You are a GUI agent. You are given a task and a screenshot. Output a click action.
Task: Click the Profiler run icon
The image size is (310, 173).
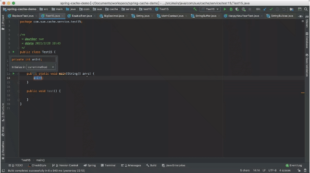point(244,9)
